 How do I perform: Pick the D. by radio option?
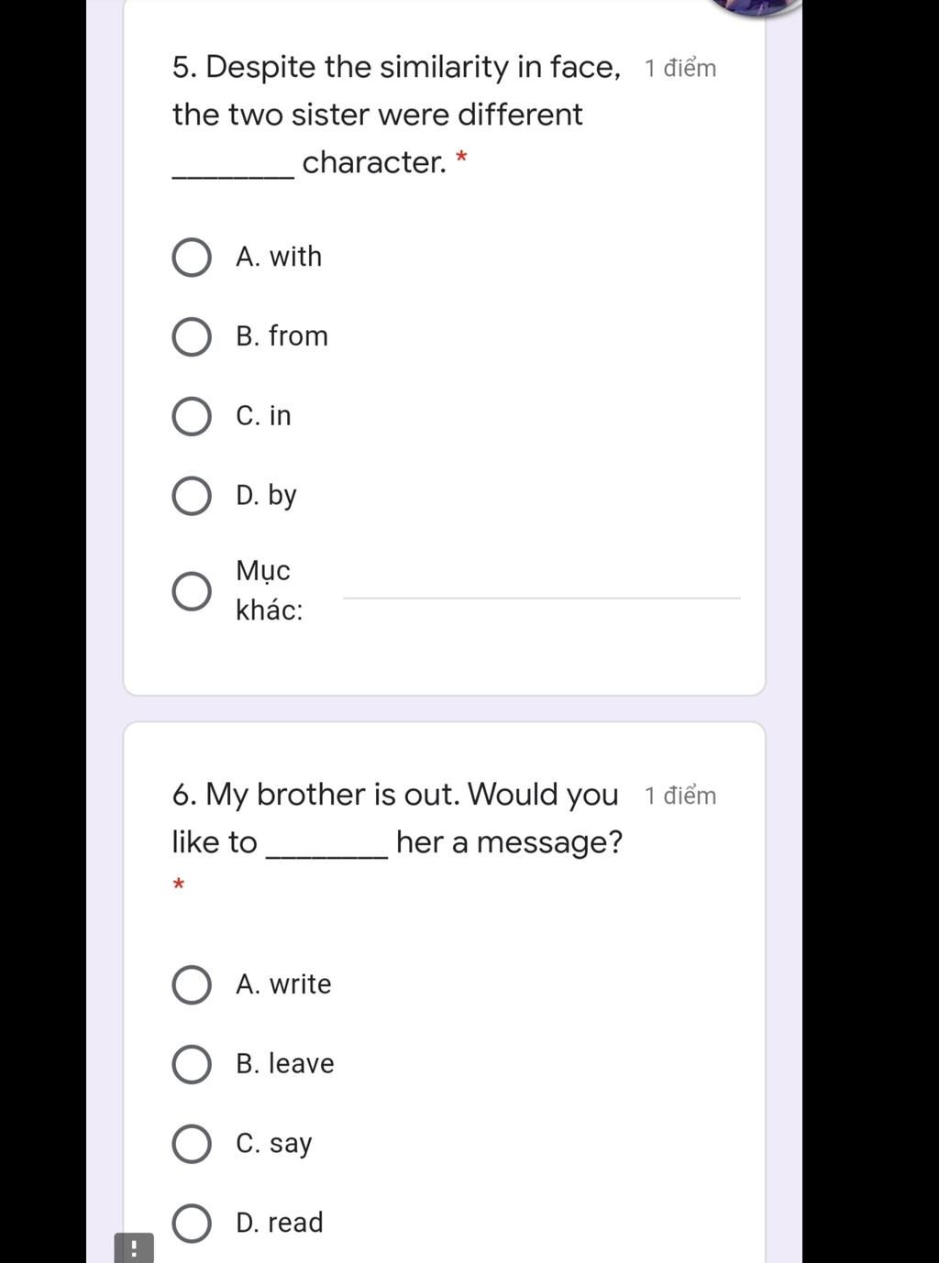pyautogui.click(x=192, y=497)
